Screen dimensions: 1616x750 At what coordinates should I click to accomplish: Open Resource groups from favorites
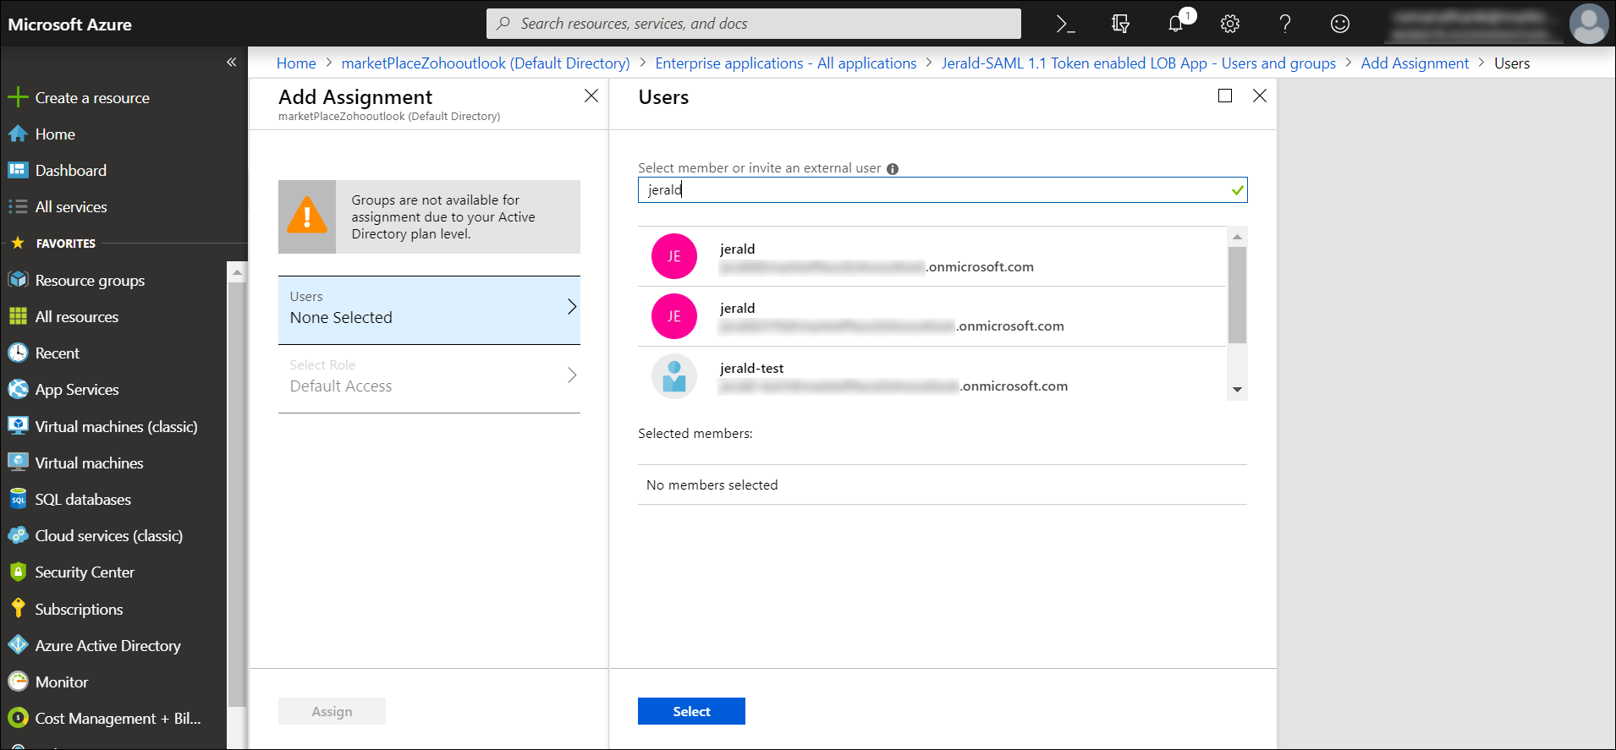pyautogui.click(x=90, y=281)
